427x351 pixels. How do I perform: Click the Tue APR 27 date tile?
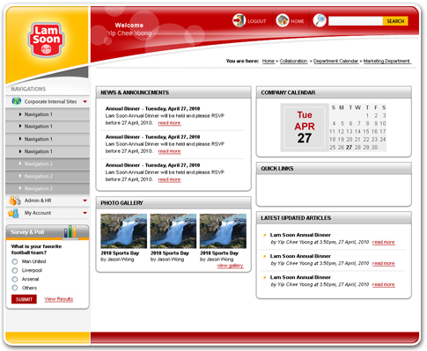(305, 127)
